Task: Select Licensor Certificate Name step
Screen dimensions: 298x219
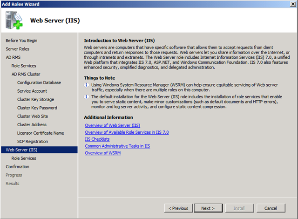Action: pyautogui.click(x=41, y=133)
